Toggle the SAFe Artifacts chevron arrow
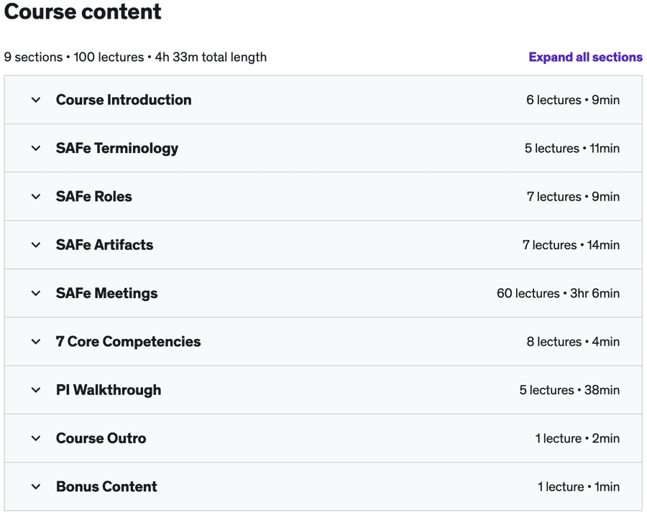This screenshot has height=515, width=647. [36, 245]
